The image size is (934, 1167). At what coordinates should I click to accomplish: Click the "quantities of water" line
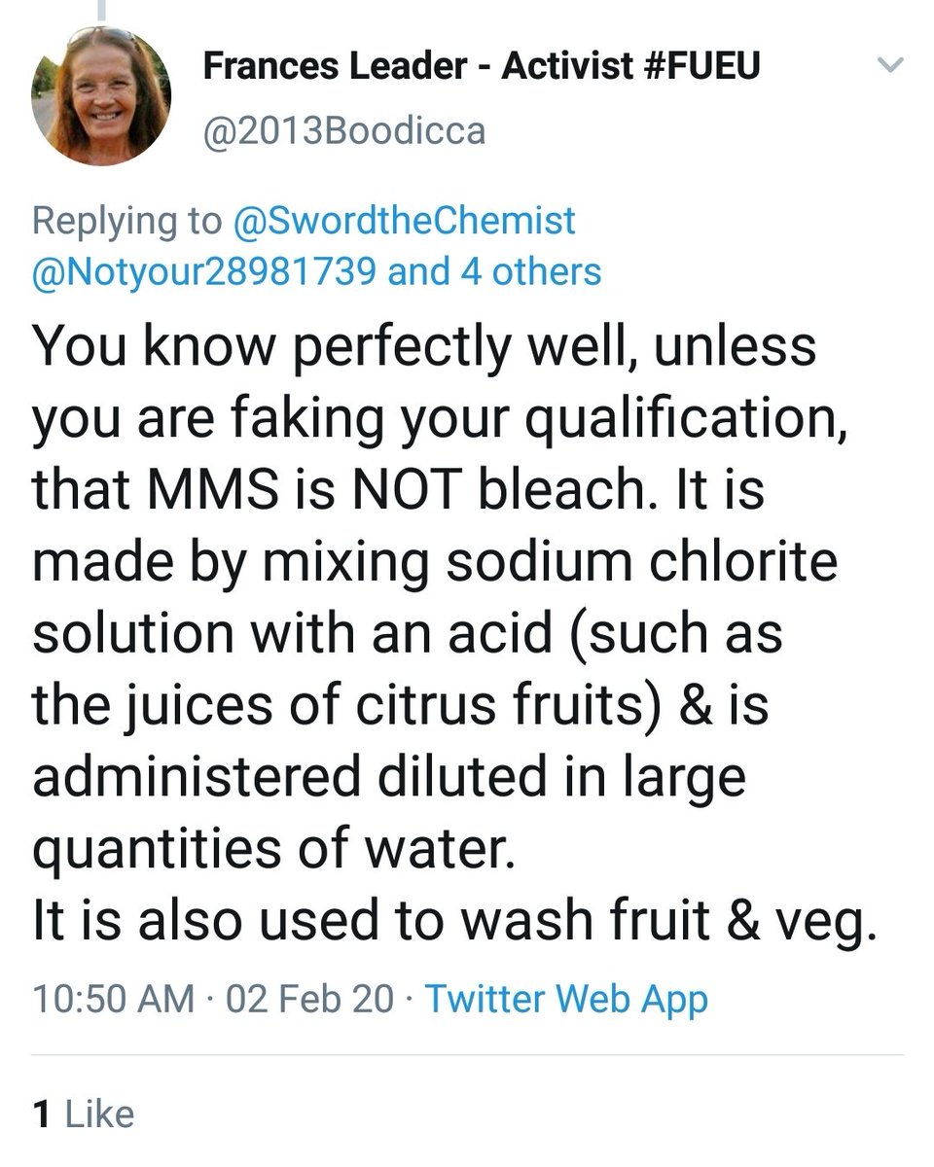pos(270,851)
